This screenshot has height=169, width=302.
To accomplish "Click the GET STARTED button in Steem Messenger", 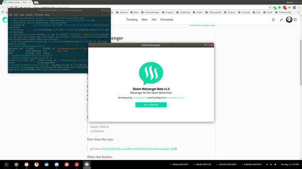I will 151,105.
